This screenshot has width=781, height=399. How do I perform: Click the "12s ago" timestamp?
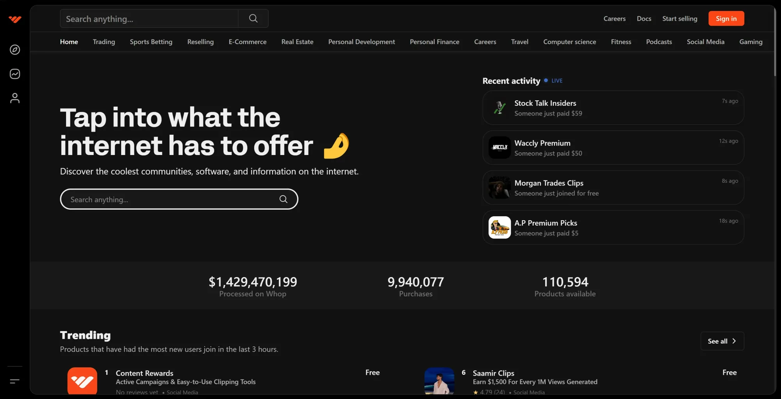[729, 141]
